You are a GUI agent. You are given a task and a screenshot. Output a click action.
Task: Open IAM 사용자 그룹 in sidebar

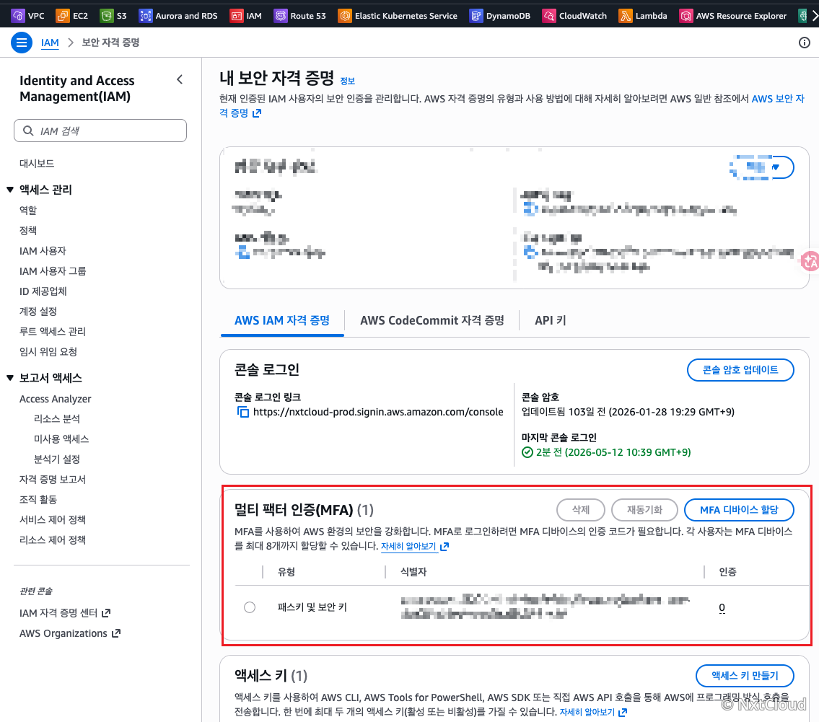tap(53, 271)
